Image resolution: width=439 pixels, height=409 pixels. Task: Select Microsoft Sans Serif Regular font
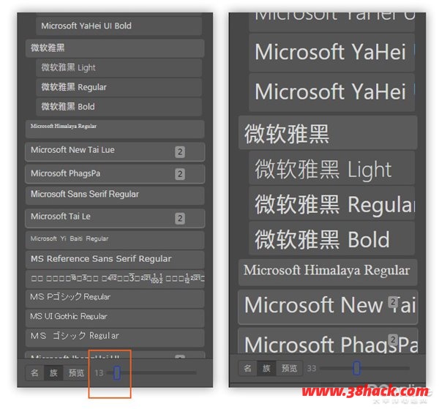[x=115, y=195]
